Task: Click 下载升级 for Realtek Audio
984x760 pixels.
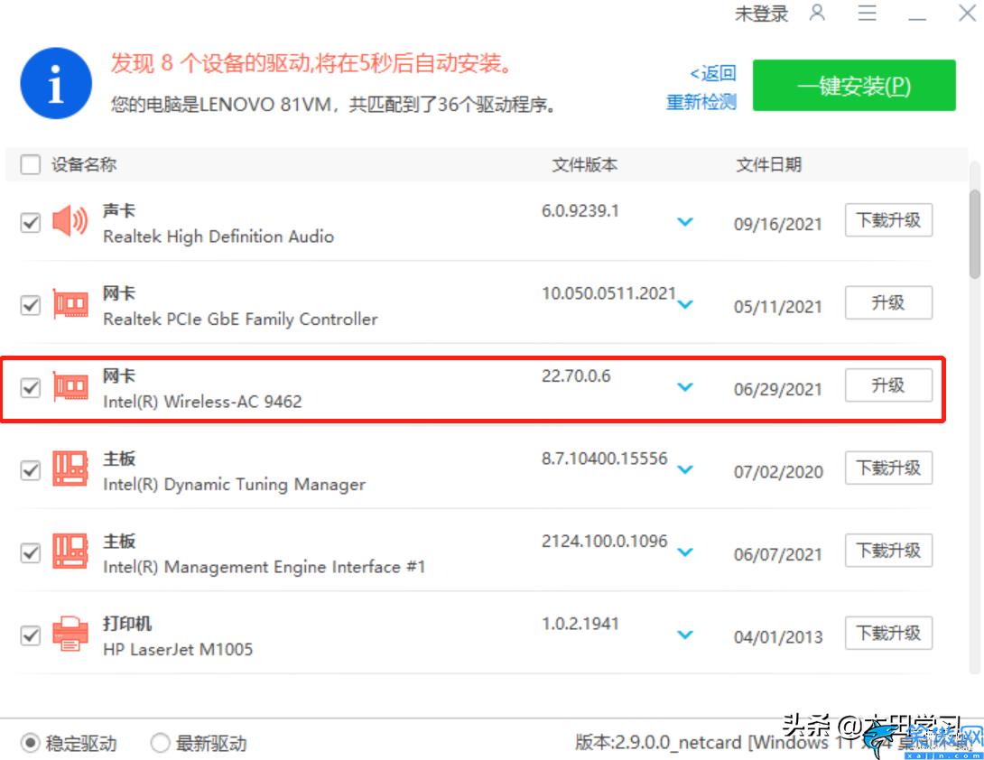Action: 888,220
